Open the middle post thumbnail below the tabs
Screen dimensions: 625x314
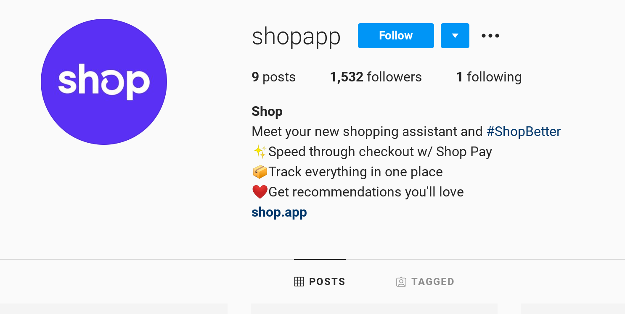pyautogui.click(x=374, y=309)
